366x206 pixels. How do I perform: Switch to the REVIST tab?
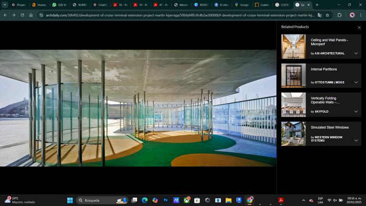(201, 5)
